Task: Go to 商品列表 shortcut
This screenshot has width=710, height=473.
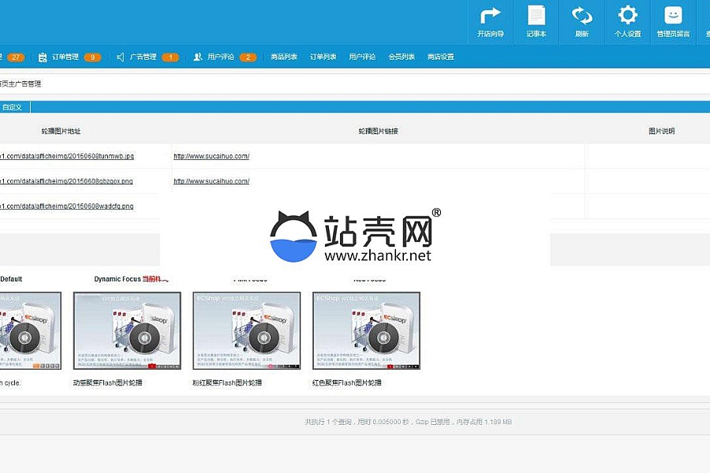Action: [284, 57]
